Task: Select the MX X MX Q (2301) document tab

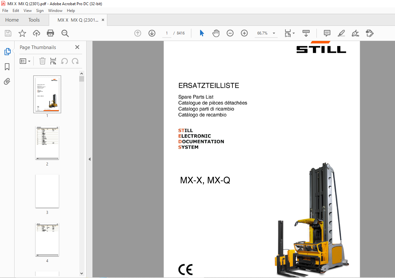Action: pyautogui.click(x=78, y=20)
